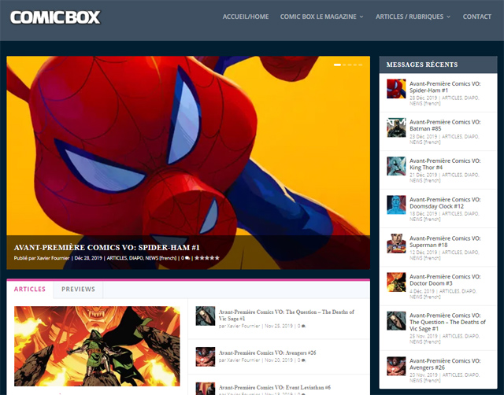The width and height of the screenshot is (504, 395).
Task: Click Avengers #26 thumbnail in Articles list
Action: pyautogui.click(x=206, y=356)
